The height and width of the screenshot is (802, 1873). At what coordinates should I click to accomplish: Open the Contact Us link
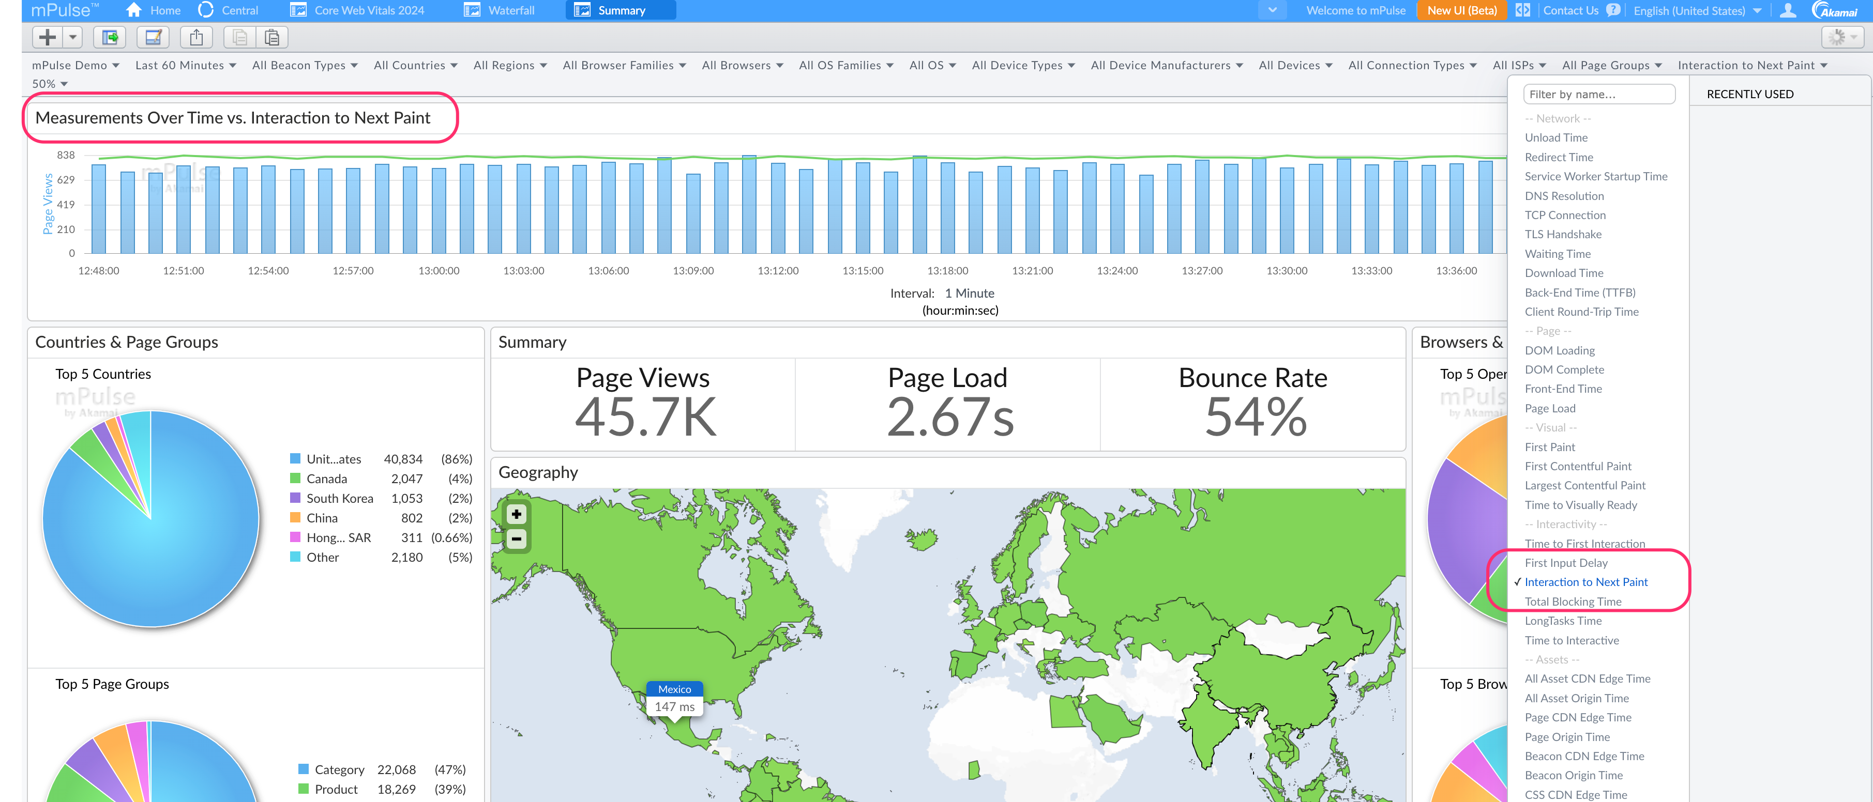[1570, 10]
